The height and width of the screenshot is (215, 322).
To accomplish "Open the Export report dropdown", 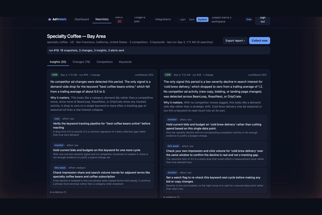I will 235,40.
